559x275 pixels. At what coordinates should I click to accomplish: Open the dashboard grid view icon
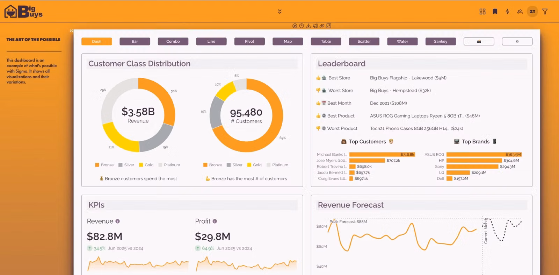482,12
